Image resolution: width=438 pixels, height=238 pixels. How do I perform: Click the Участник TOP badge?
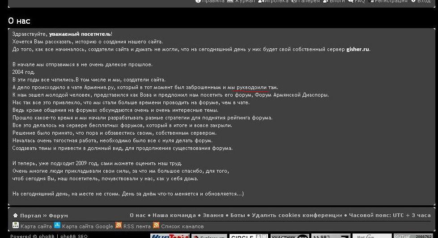click(x=289, y=236)
